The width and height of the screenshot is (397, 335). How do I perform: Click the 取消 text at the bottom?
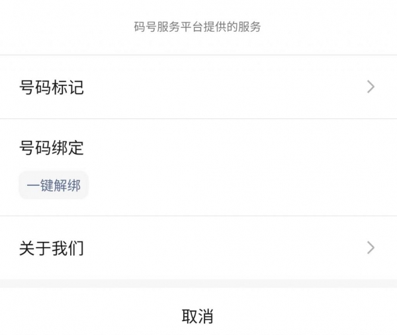[198, 316]
